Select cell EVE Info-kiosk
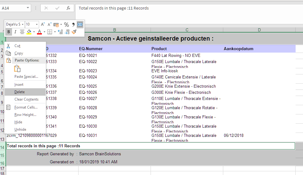The height and width of the screenshot is (175, 303). (187, 71)
